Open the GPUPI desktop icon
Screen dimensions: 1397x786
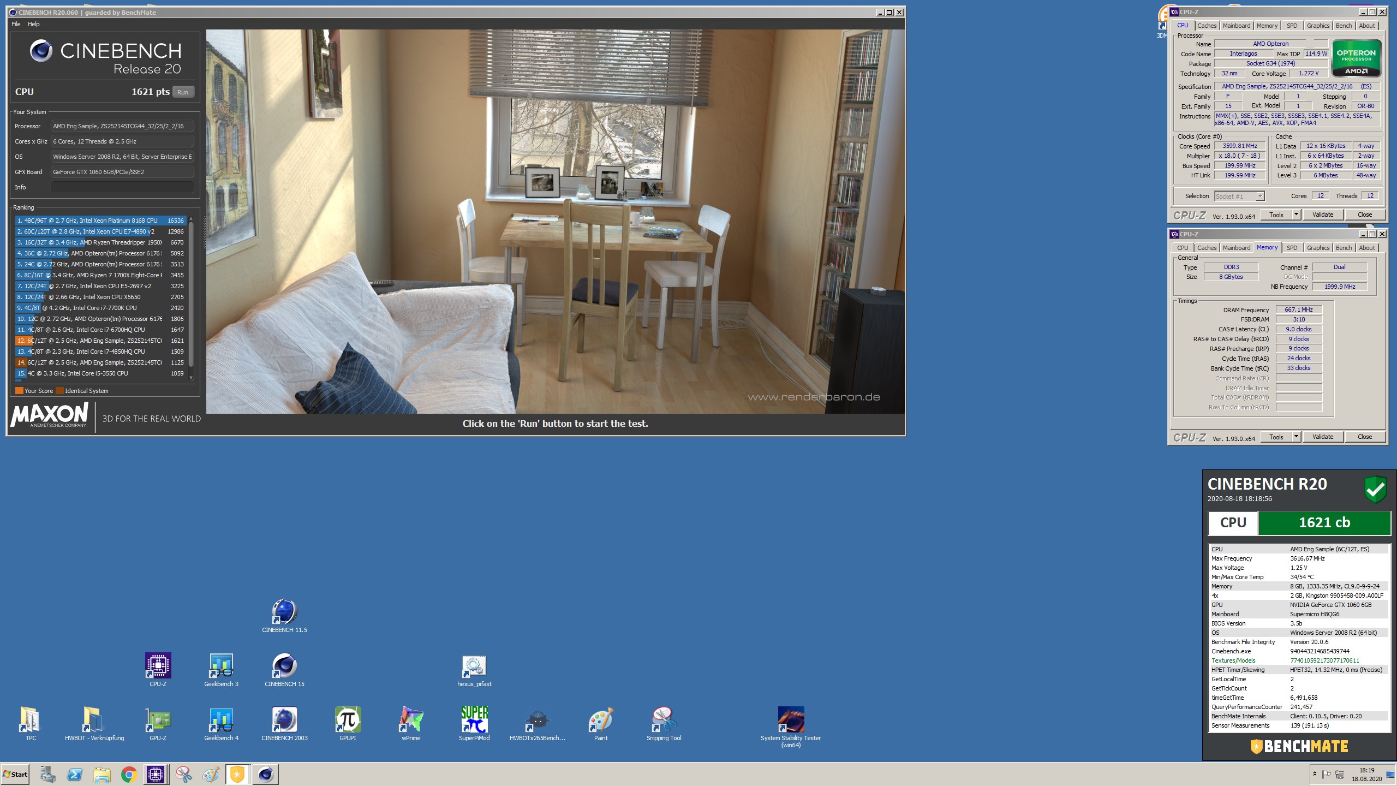pyautogui.click(x=348, y=724)
